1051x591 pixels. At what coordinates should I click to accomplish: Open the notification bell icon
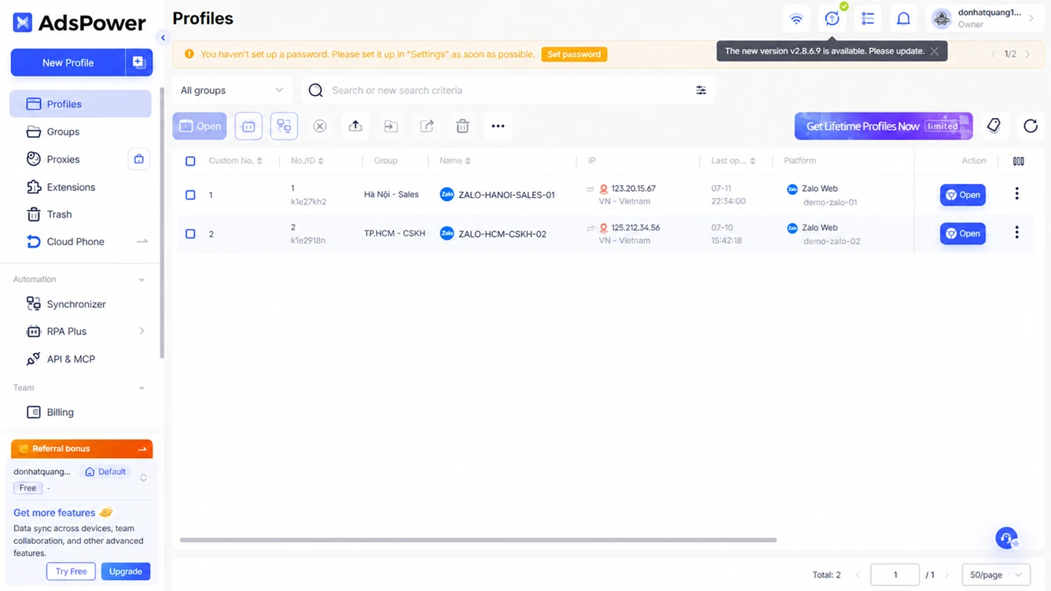tap(903, 19)
